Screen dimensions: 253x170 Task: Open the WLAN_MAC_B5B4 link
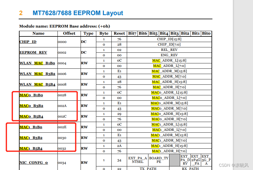pos(37,84)
